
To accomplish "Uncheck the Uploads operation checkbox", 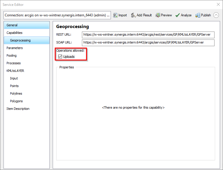I will [60, 57].
